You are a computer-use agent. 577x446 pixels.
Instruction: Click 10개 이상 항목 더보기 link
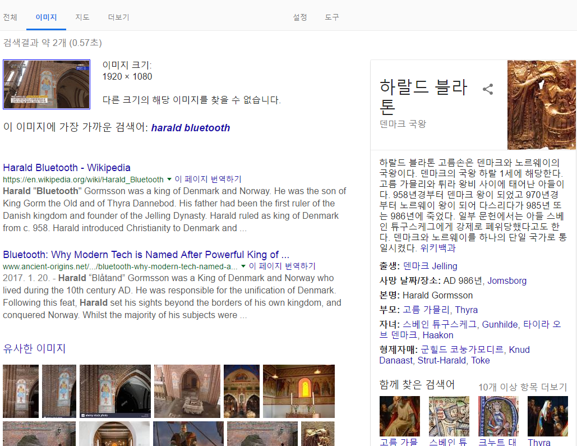click(x=522, y=387)
